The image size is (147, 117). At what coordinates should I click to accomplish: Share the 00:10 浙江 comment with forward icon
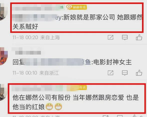(111, 73)
